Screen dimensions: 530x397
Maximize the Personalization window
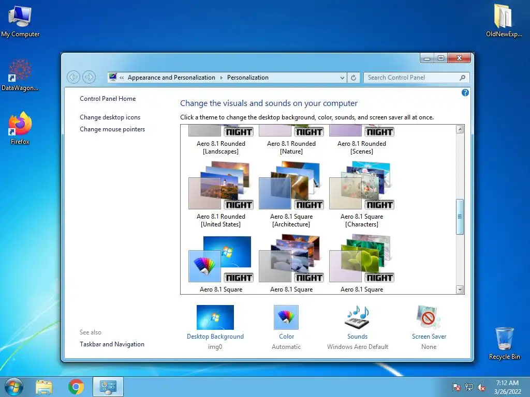pyautogui.click(x=441, y=58)
